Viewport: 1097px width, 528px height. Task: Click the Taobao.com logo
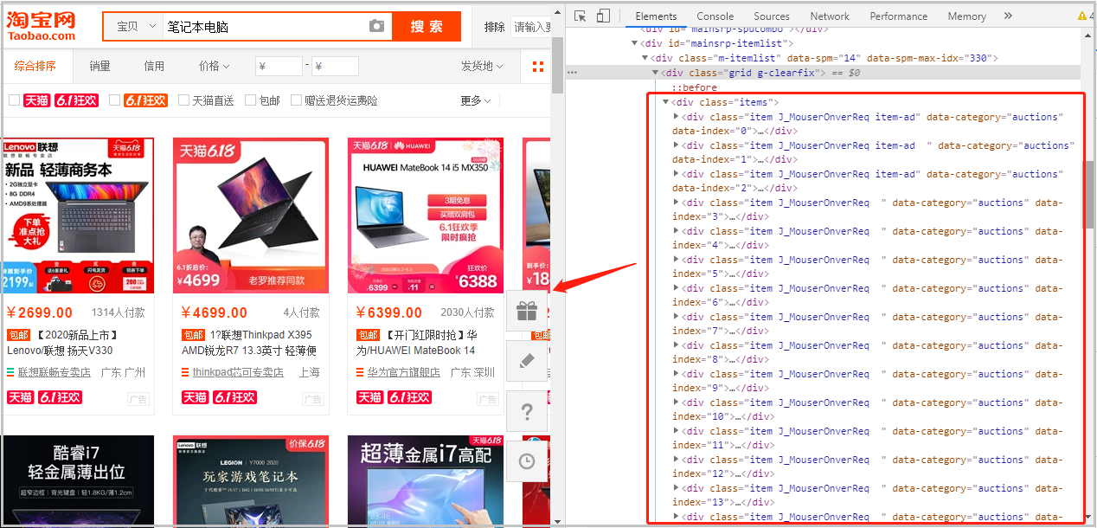click(41, 26)
